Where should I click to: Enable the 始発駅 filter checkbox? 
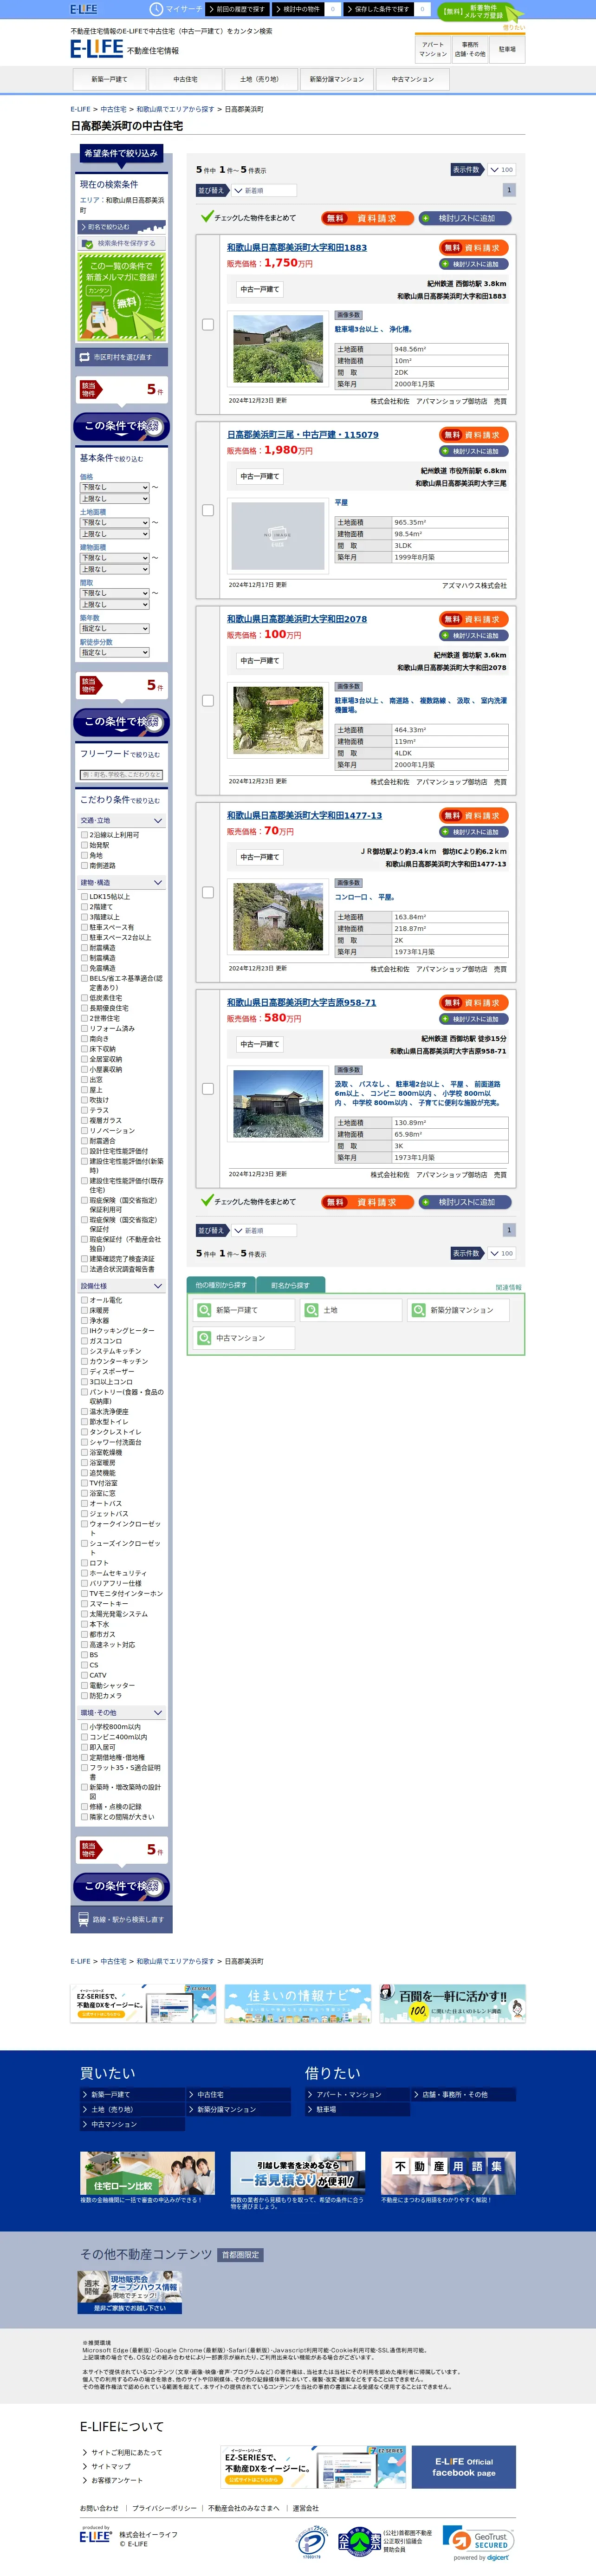click(x=85, y=845)
